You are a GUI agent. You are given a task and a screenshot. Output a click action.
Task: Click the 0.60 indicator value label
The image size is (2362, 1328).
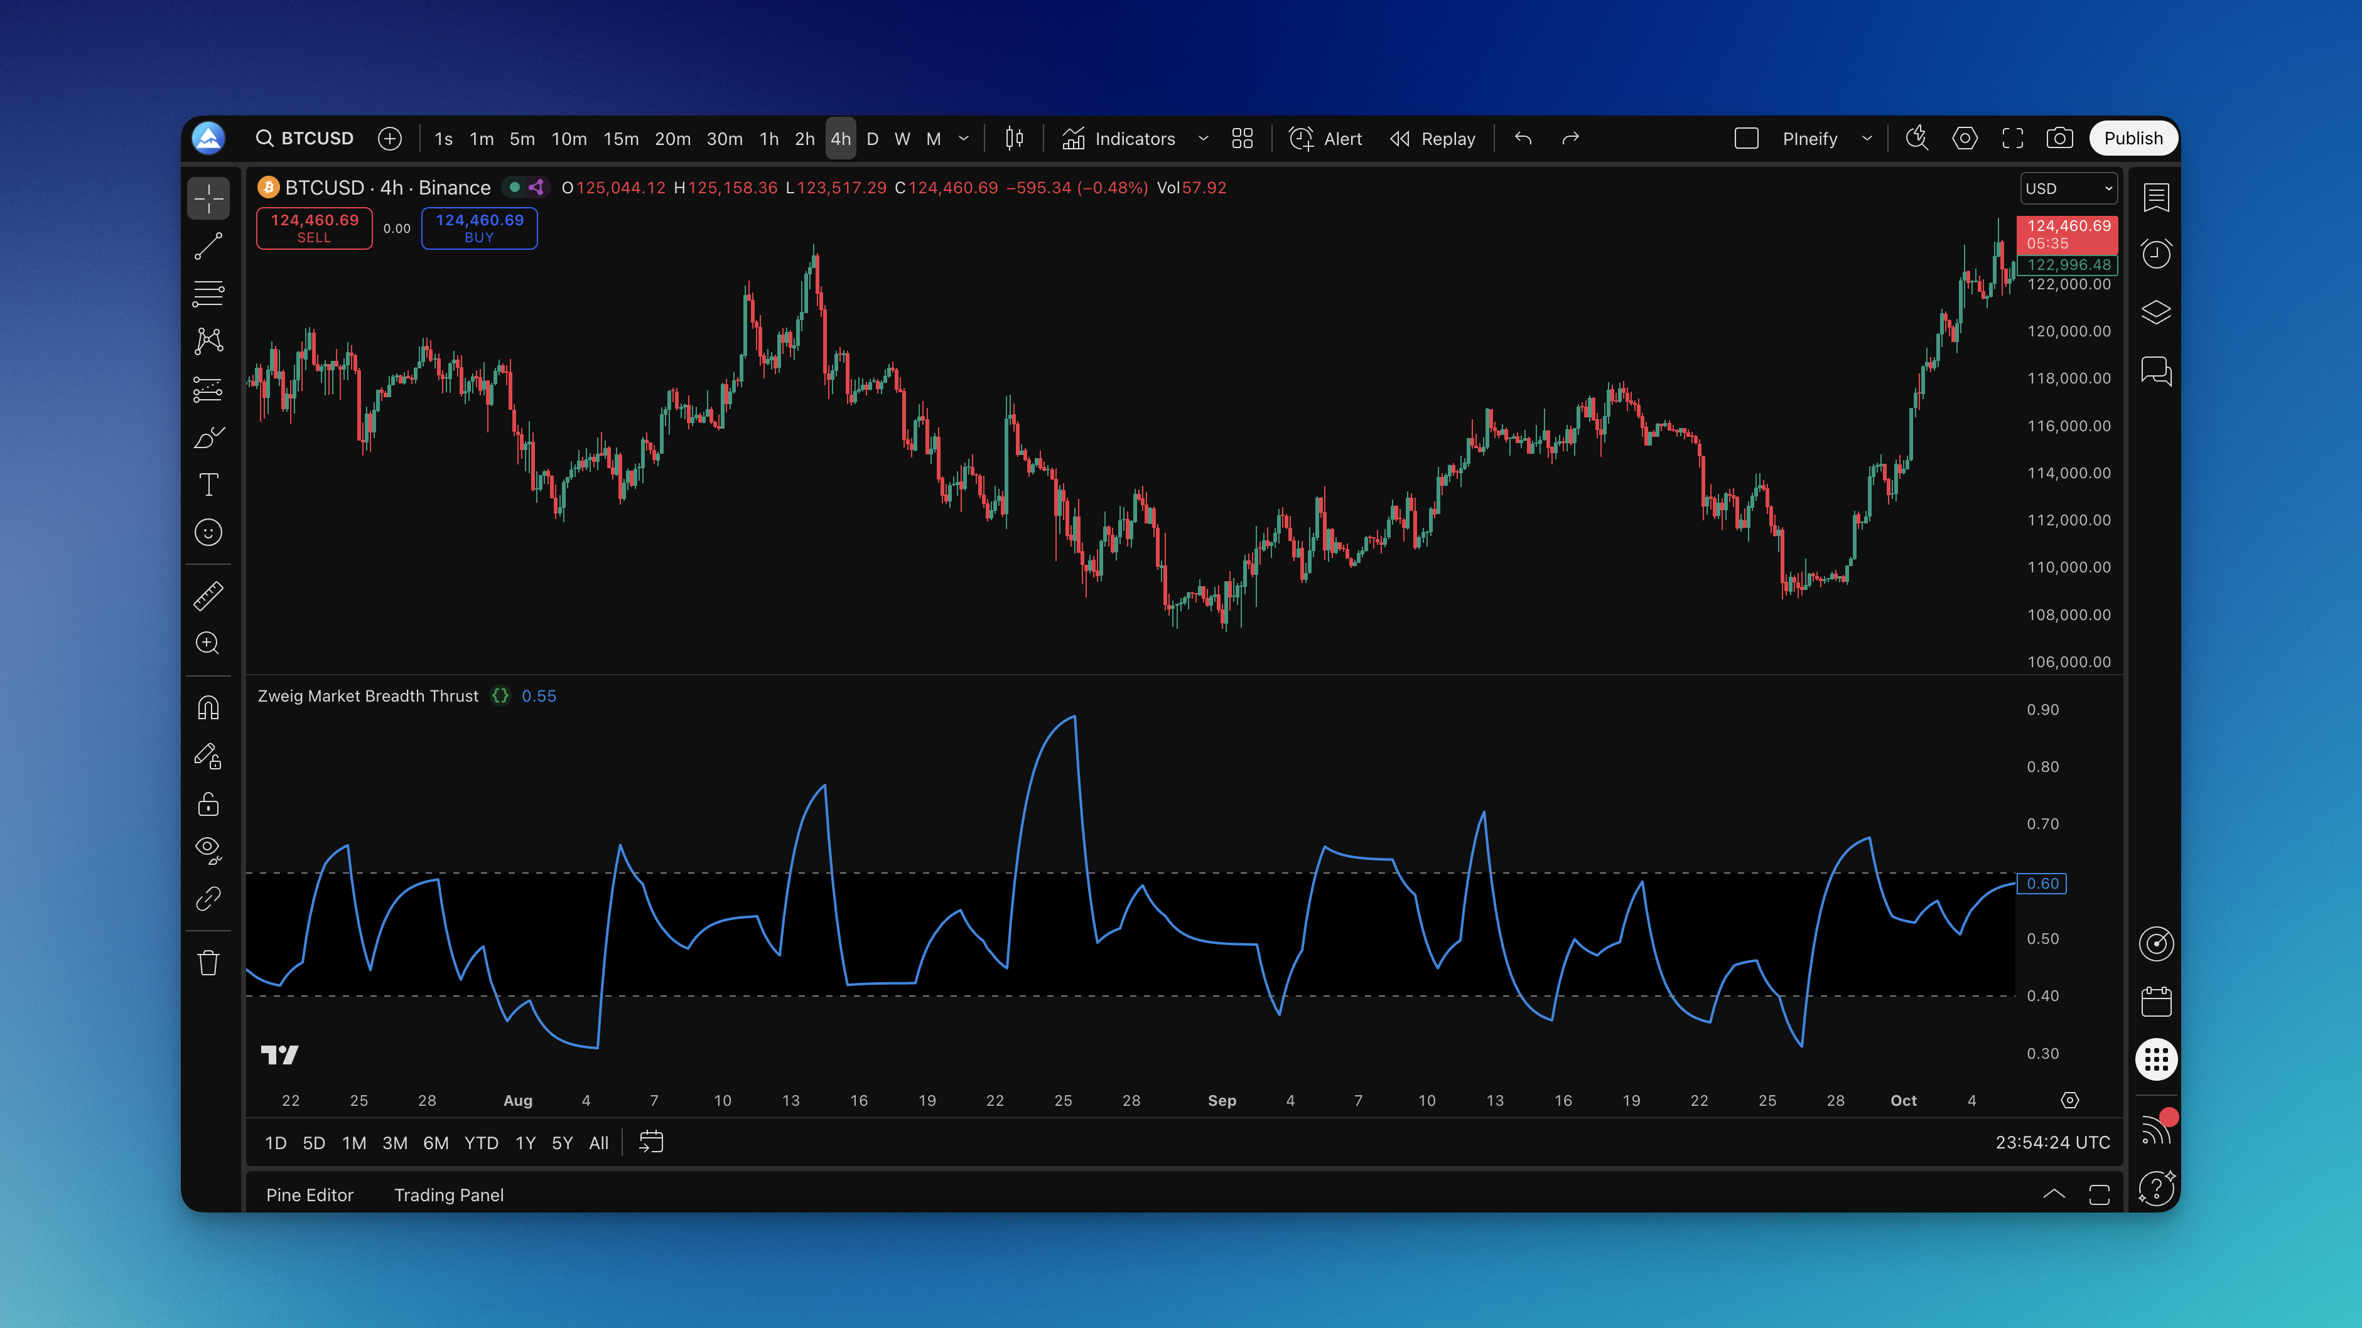(2041, 882)
